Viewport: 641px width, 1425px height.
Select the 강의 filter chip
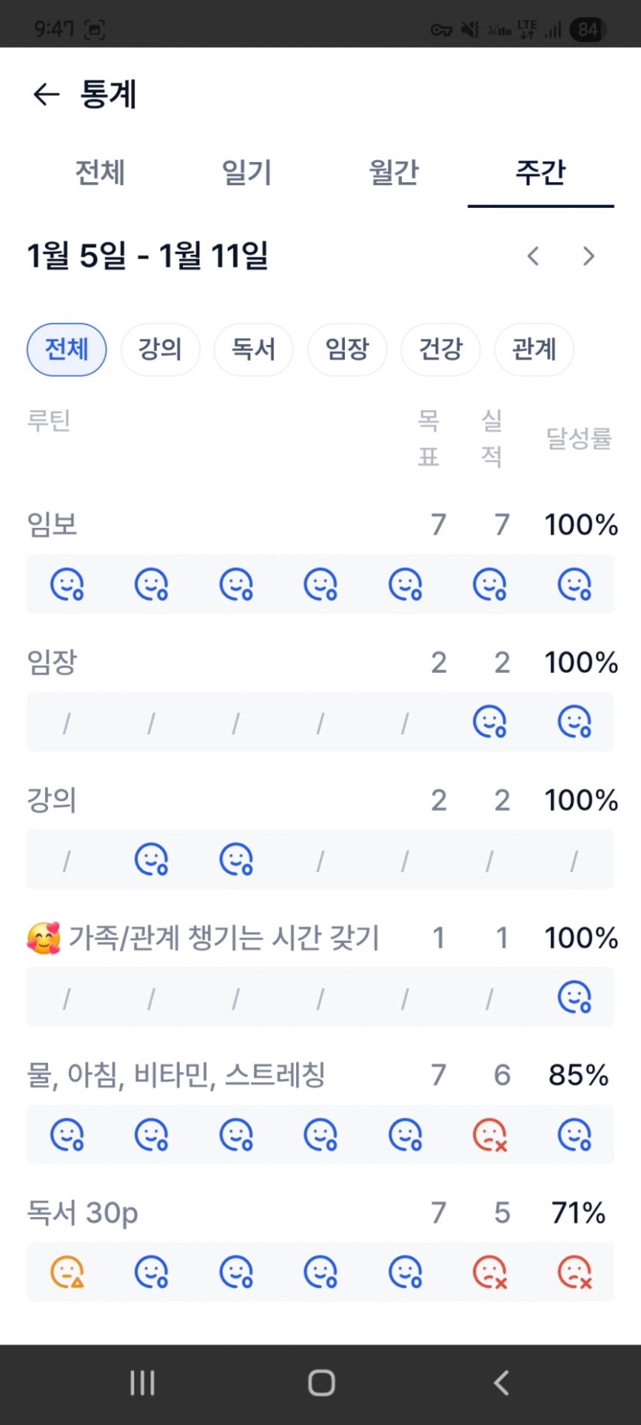pyautogui.click(x=160, y=350)
